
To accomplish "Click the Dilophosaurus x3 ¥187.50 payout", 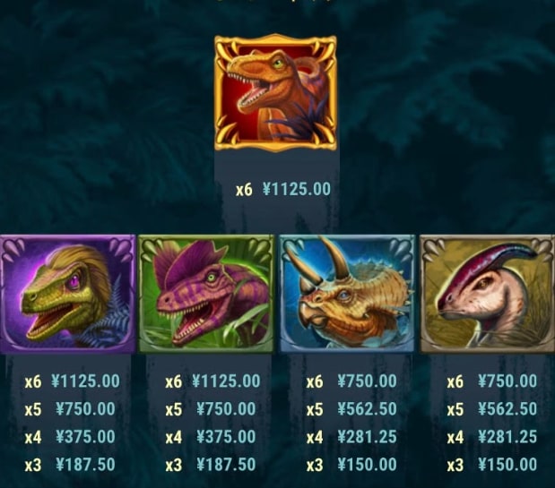I will coord(211,465).
